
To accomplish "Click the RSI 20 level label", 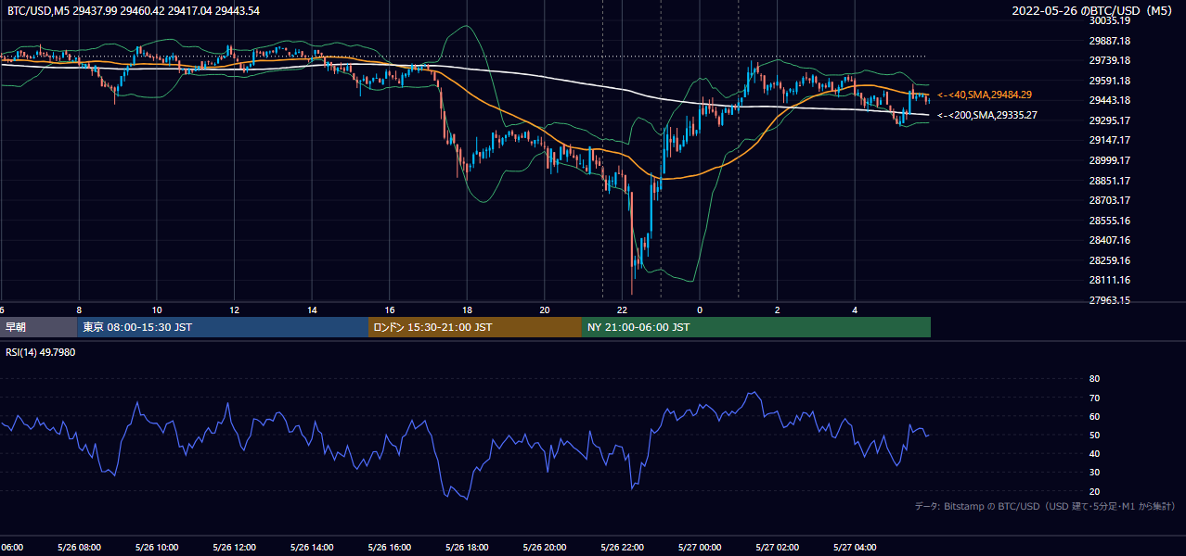I will point(1094,491).
